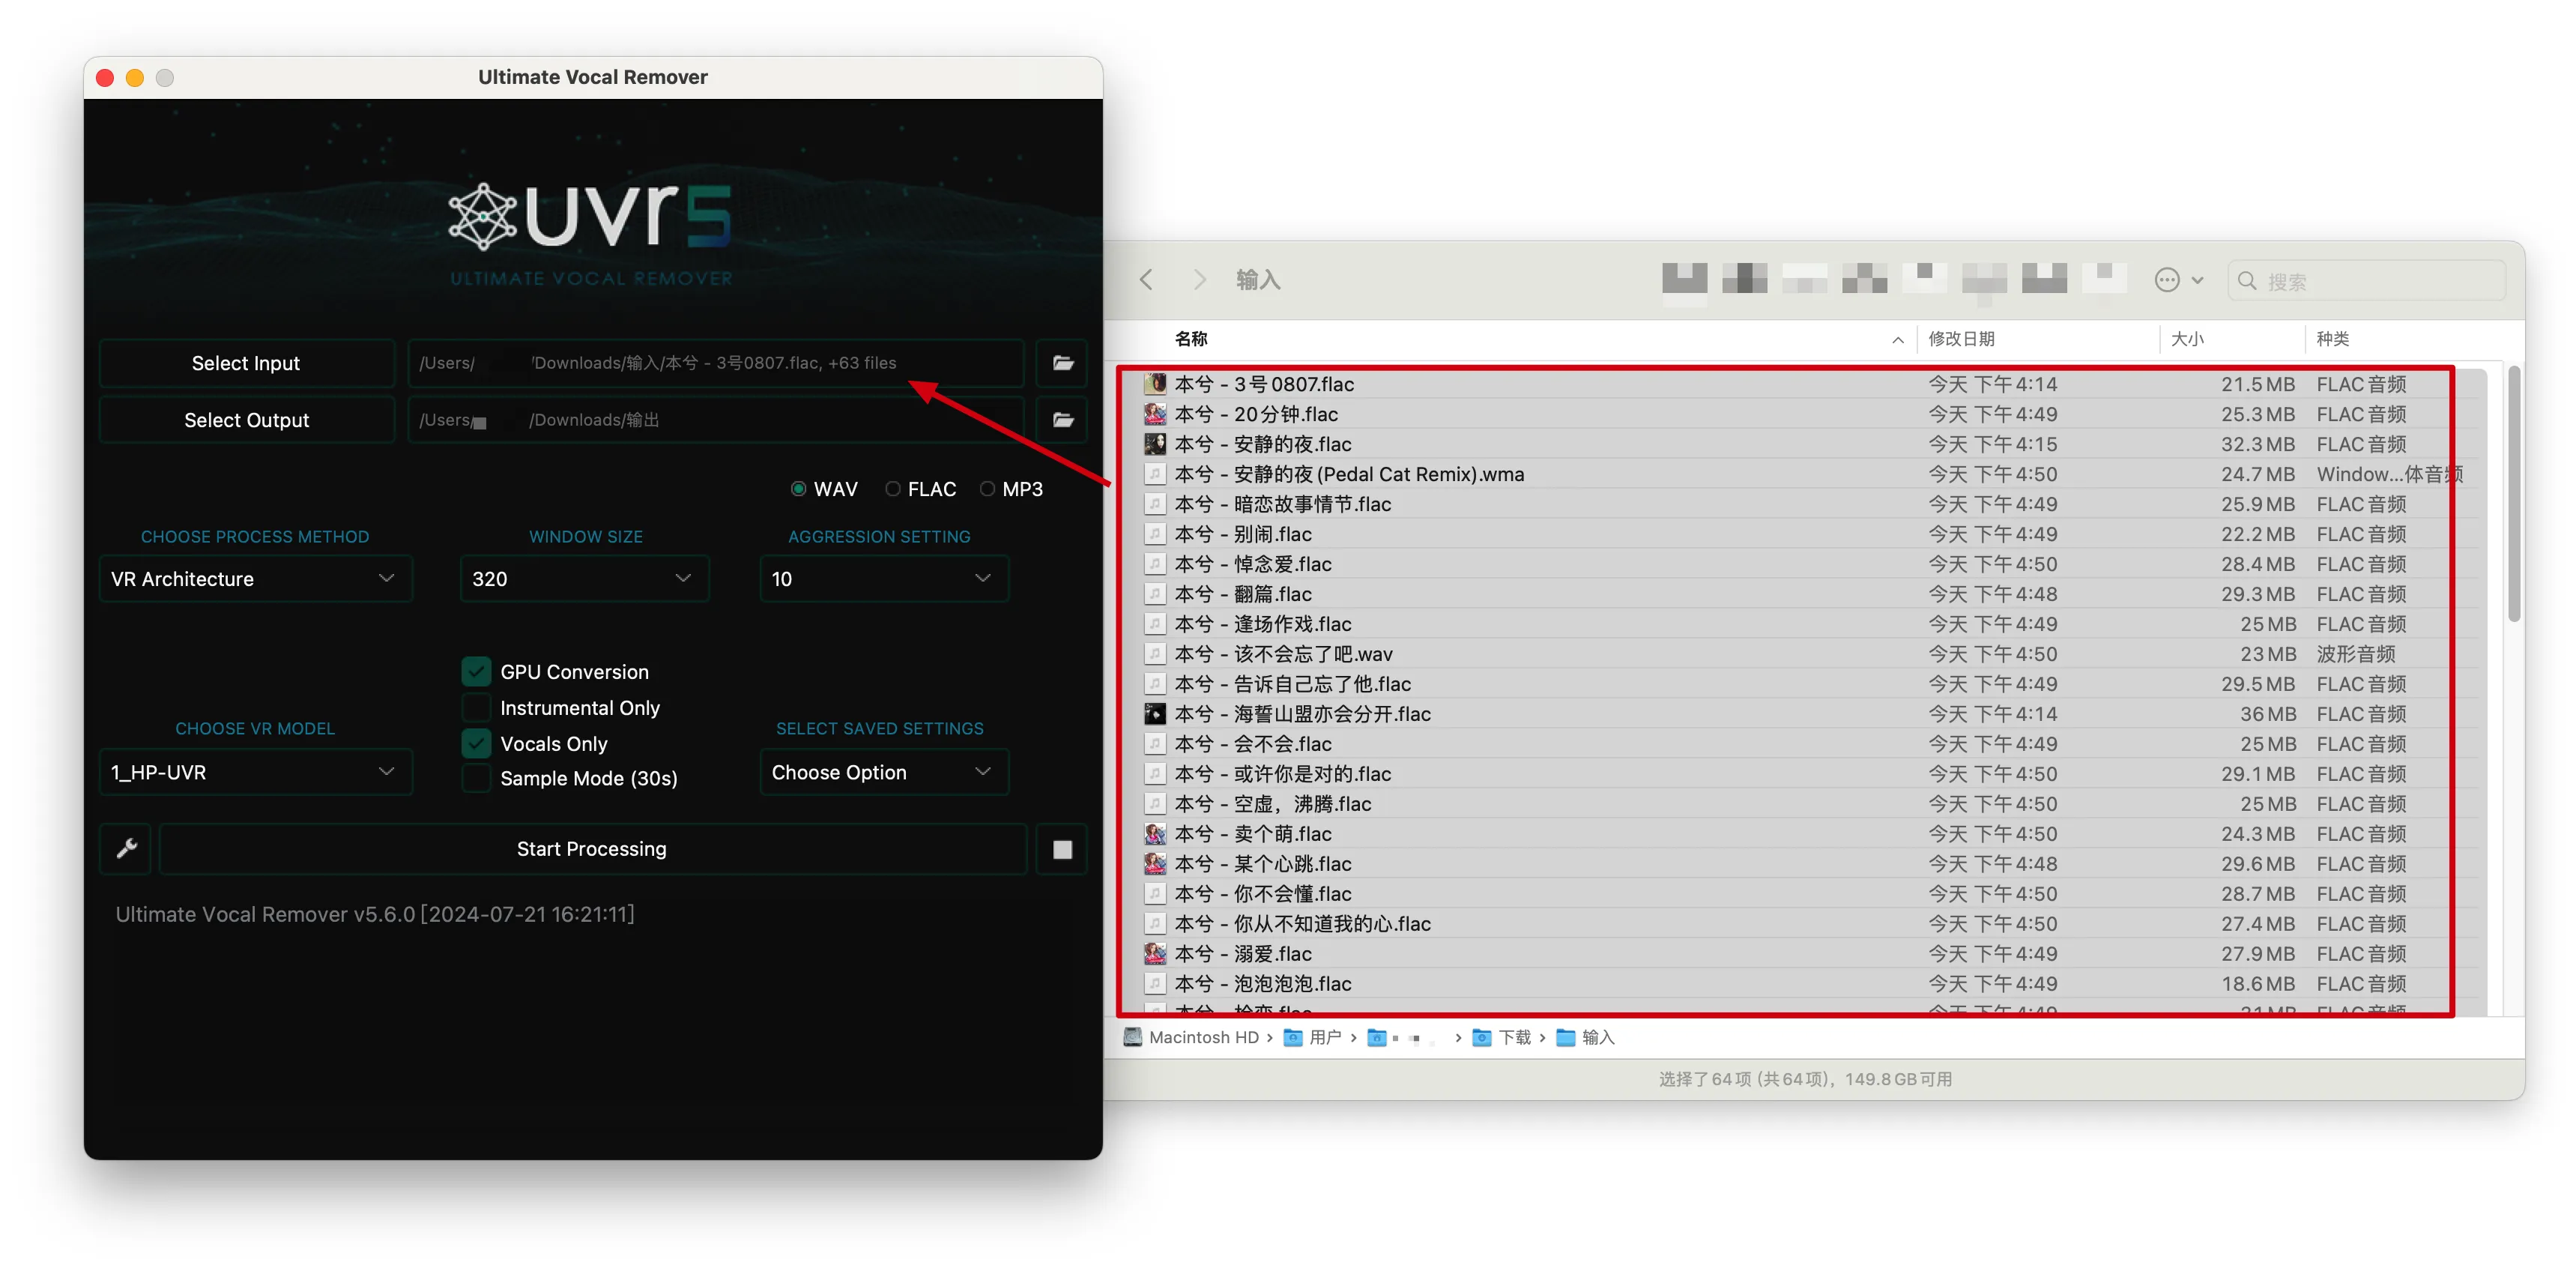Expand the 1_HP-UVR model dropdown
The height and width of the screenshot is (1271, 2576).
click(256, 772)
